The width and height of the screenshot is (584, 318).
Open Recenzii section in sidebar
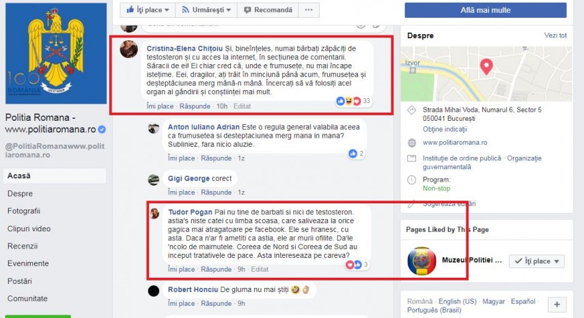pyautogui.click(x=23, y=246)
